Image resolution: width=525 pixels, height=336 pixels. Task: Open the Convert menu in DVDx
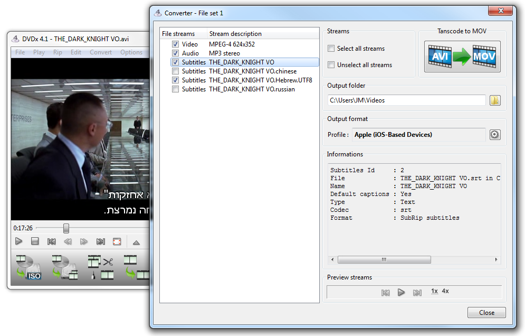[101, 52]
